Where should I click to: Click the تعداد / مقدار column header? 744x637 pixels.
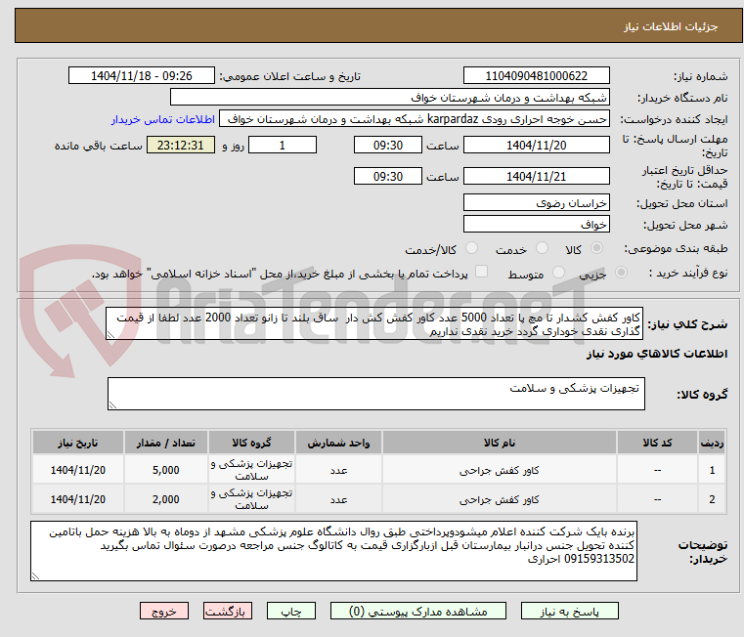point(165,443)
